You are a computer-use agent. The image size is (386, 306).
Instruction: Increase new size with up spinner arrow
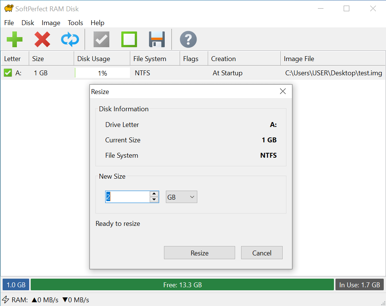(154, 194)
